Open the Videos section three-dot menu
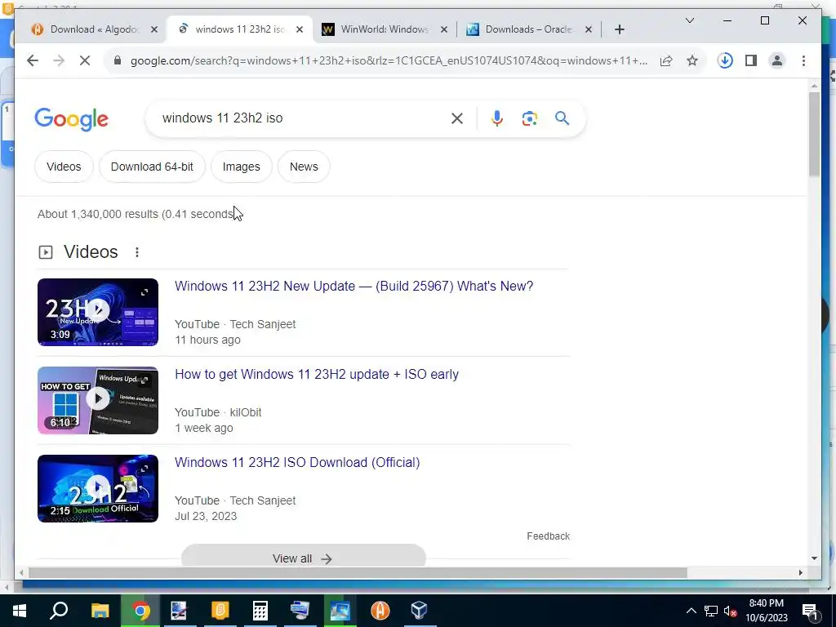836x627 pixels. tap(137, 252)
